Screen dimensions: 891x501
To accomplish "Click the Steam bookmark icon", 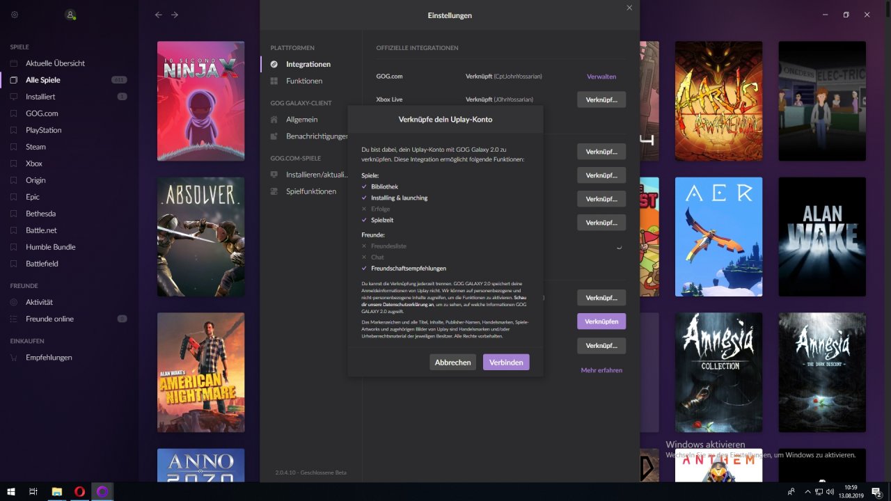I will (13, 147).
